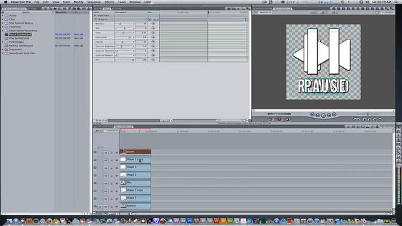Select the Shape 3 copy clip in Timeline

[135, 190]
